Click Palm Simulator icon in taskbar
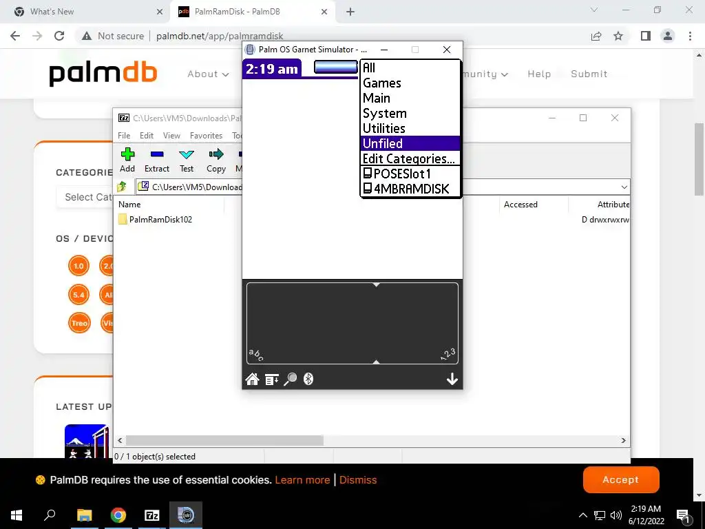Image resolution: width=705 pixels, height=529 pixels. [186, 515]
